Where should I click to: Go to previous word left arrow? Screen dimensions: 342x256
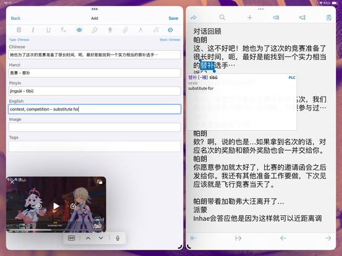point(283,238)
